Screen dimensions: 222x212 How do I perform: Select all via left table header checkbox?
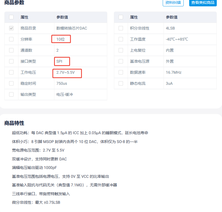[11, 17]
